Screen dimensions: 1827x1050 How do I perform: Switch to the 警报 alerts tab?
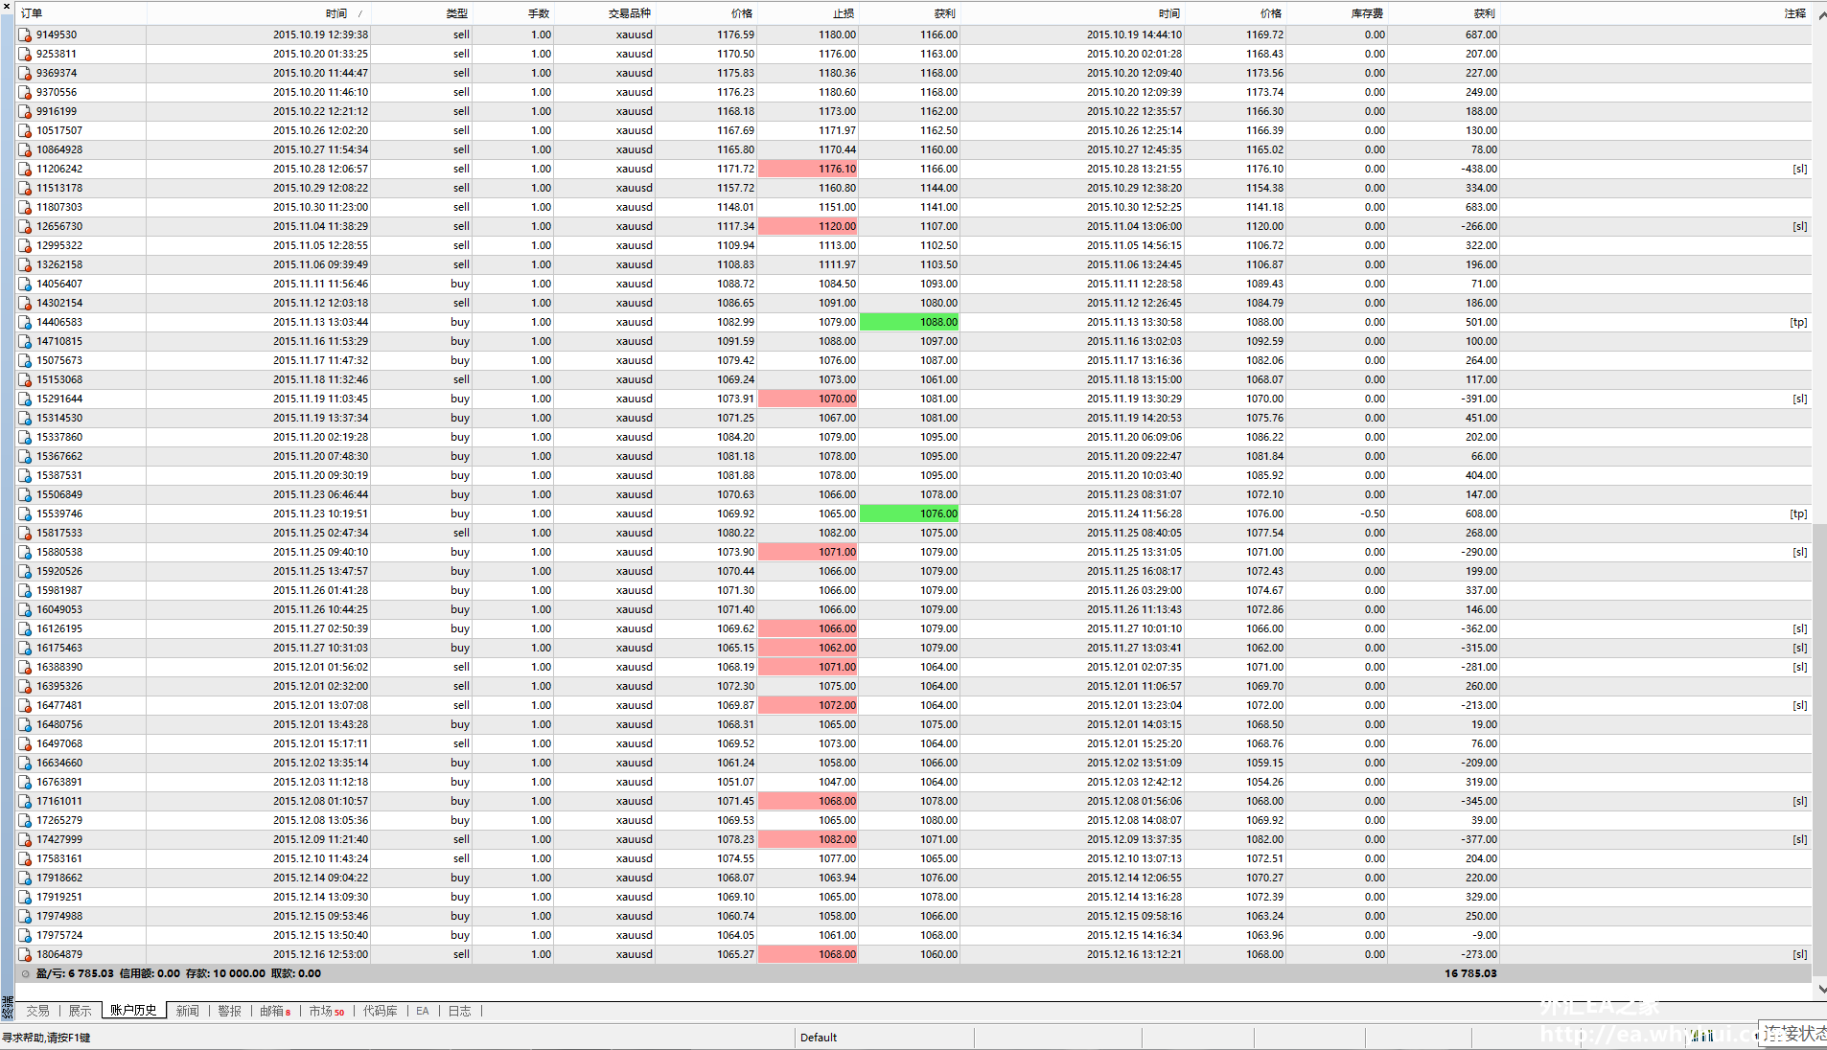coord(229,1011)
